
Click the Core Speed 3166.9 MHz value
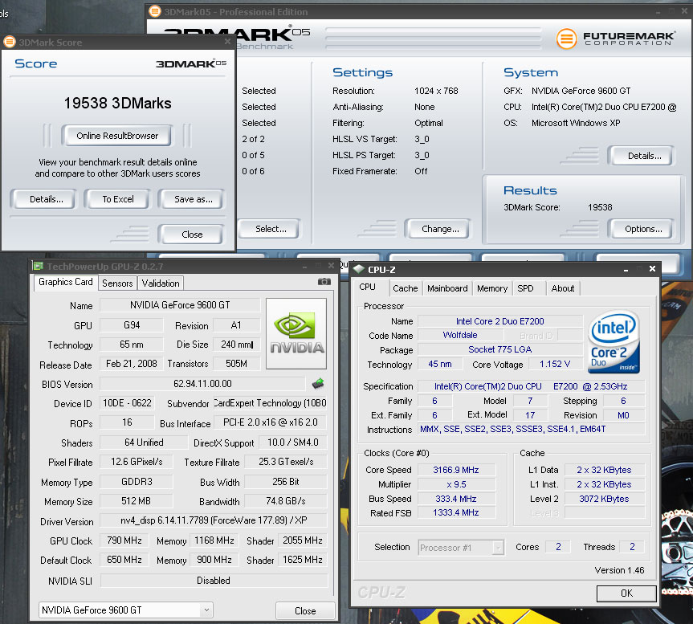456,470
